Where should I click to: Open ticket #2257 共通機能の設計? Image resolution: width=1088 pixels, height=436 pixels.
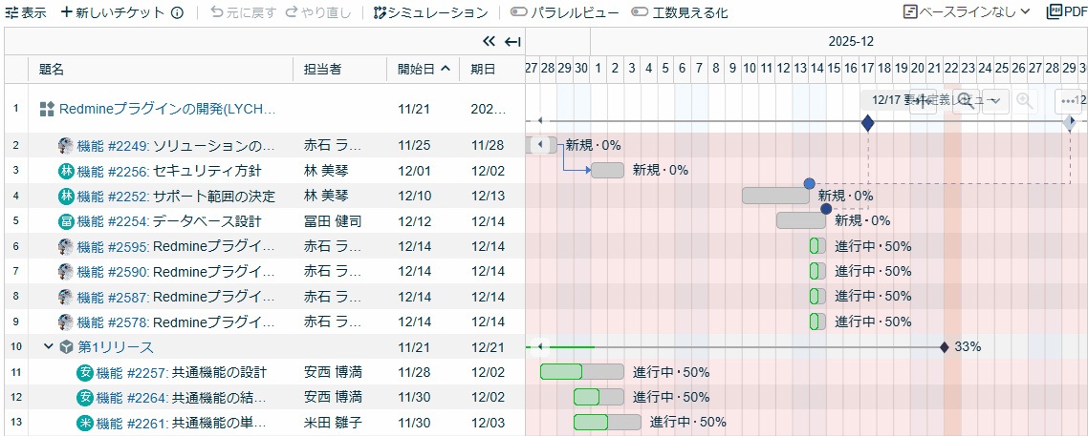(181, 372)
